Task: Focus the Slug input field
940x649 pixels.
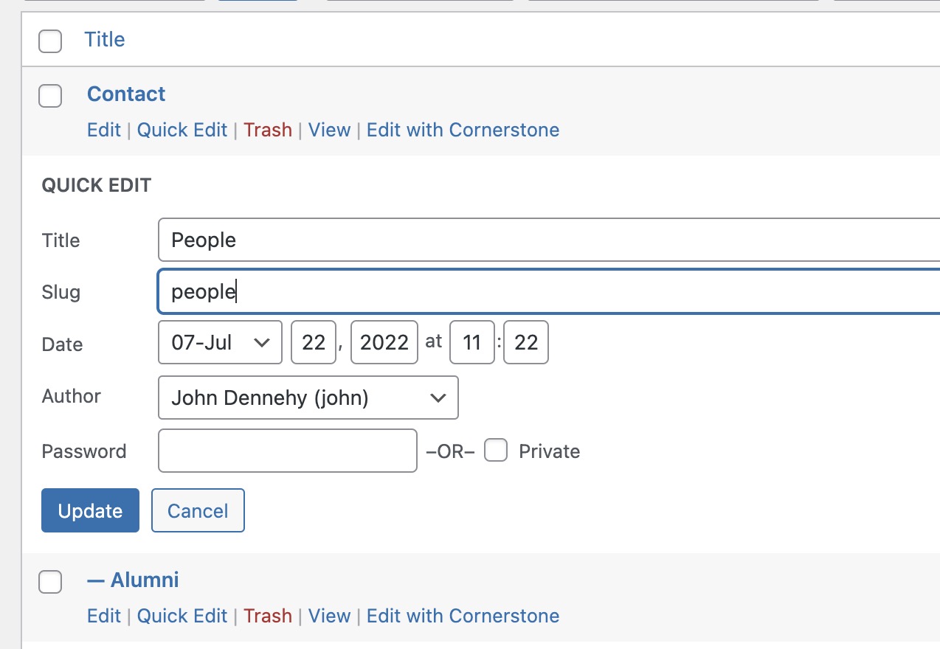Action: [x=546, y=292]
